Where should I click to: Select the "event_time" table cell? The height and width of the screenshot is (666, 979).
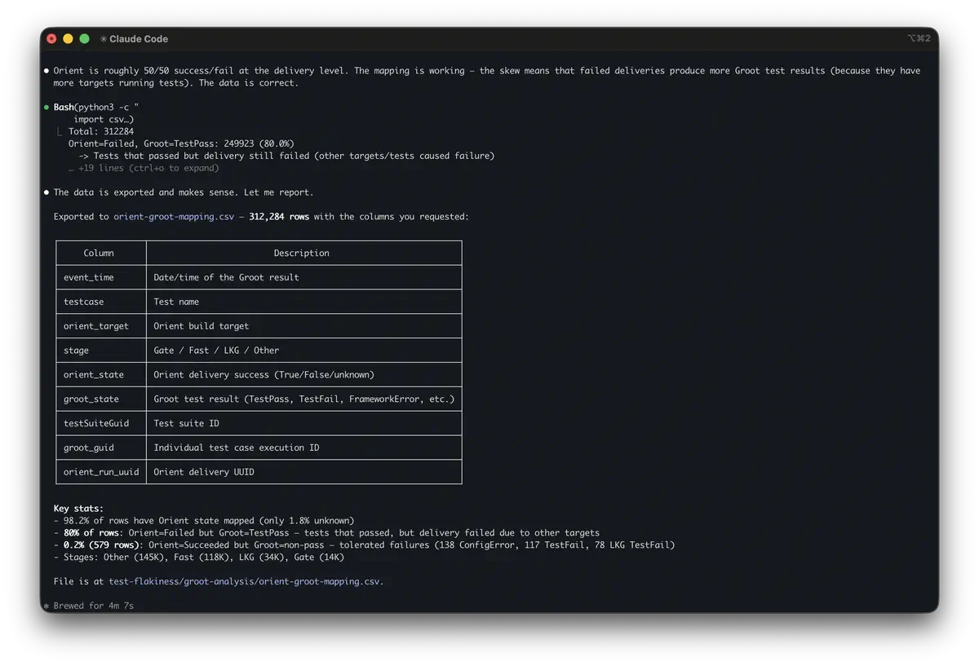[x=89, y=277]
